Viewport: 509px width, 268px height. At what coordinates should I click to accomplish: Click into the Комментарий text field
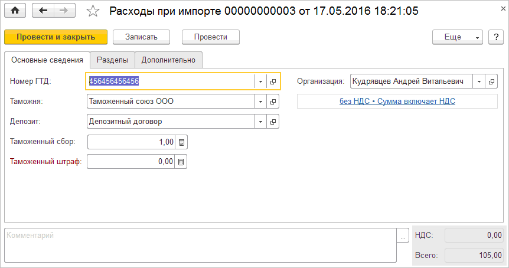click(200, 245)
